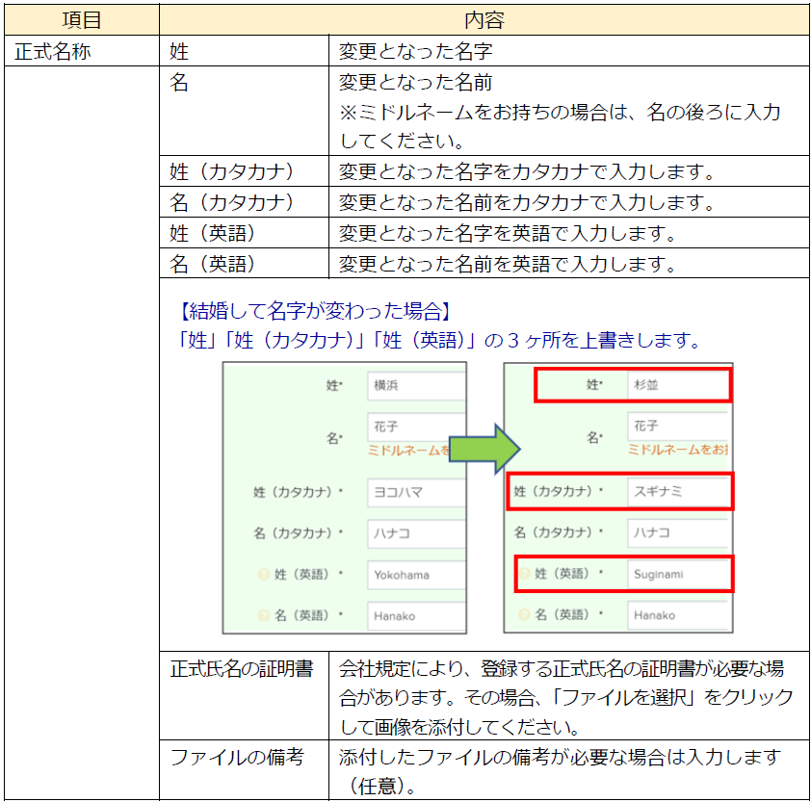
Task: Click the 名（英語） field in left form
Action: pyautogui.click(x=417, y=616)
